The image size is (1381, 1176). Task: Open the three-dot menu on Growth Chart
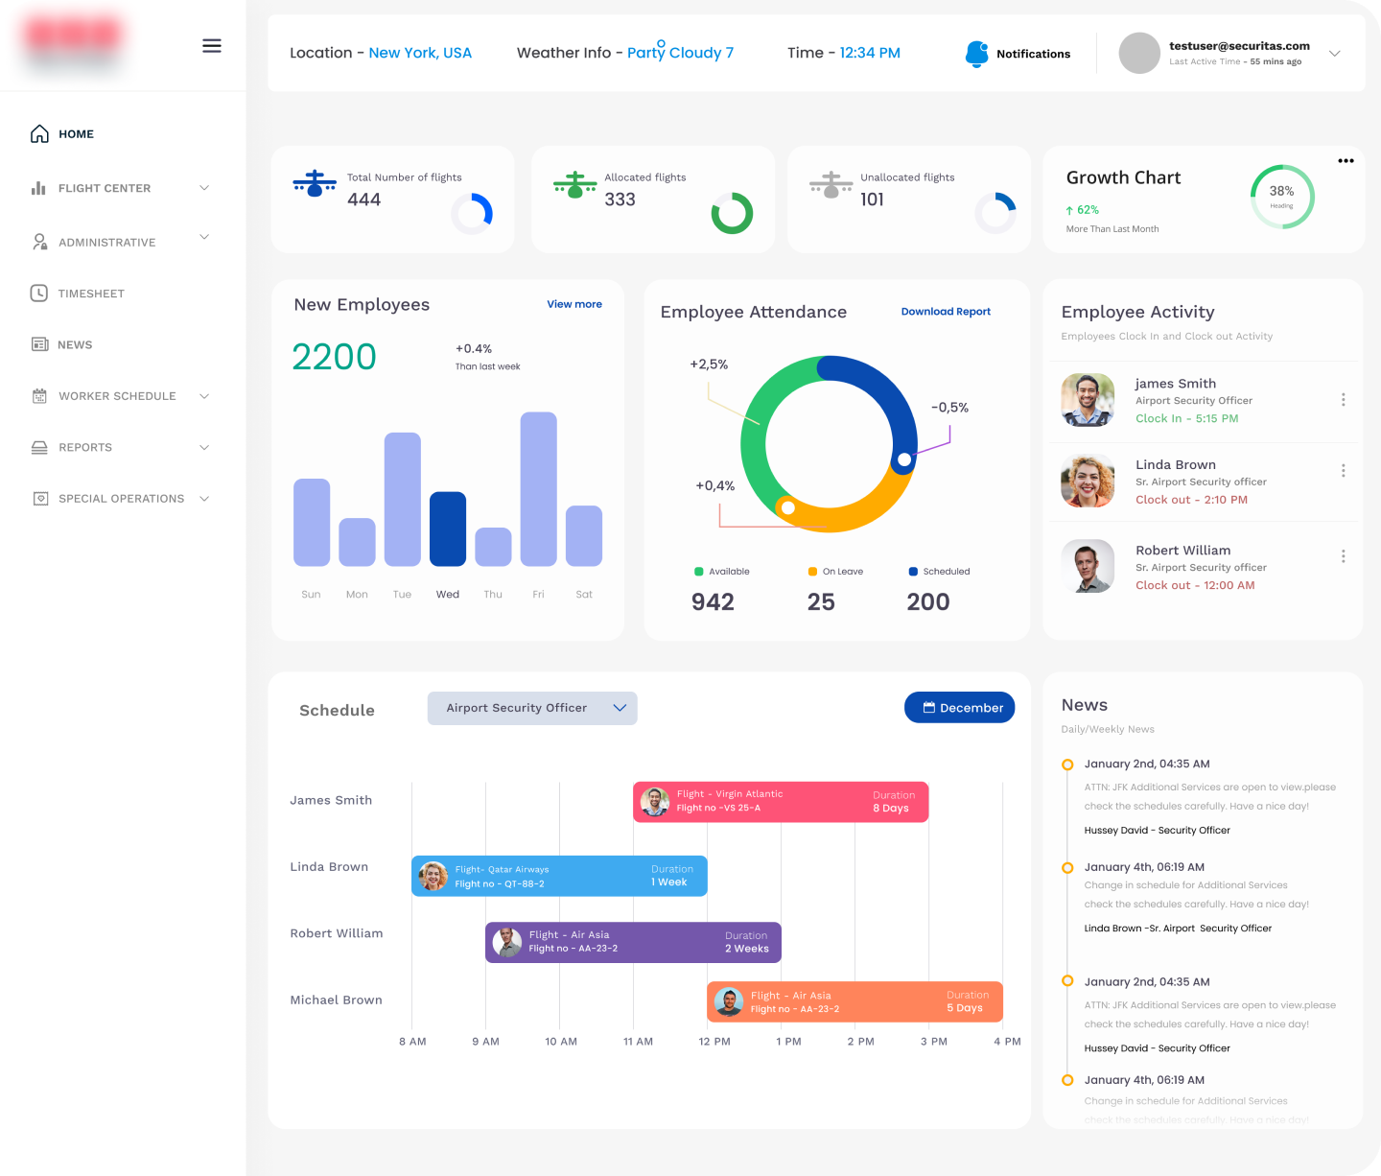click(x=1346, y=161)
